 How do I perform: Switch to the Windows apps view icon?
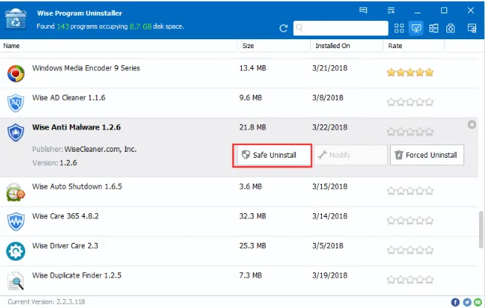coord(434,28)
